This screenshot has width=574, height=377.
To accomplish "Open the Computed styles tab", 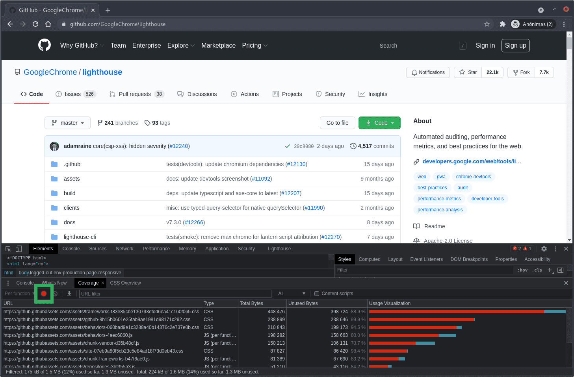I will 370,259.
